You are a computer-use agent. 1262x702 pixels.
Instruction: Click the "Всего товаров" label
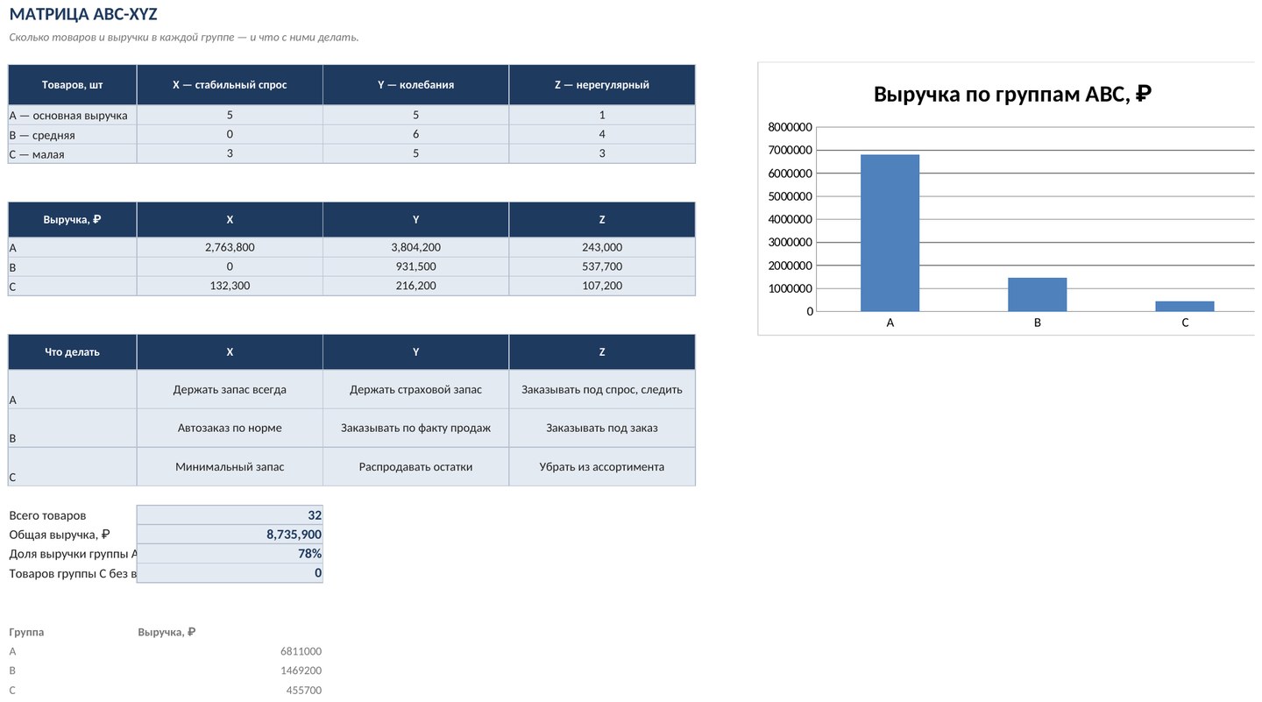click(47, 515)
